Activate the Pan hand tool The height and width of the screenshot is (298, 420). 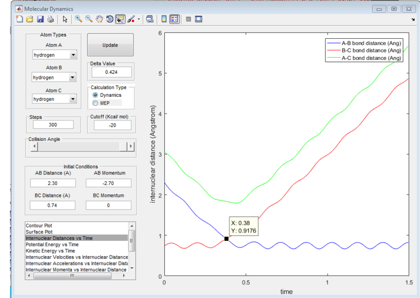coord(99,19)
